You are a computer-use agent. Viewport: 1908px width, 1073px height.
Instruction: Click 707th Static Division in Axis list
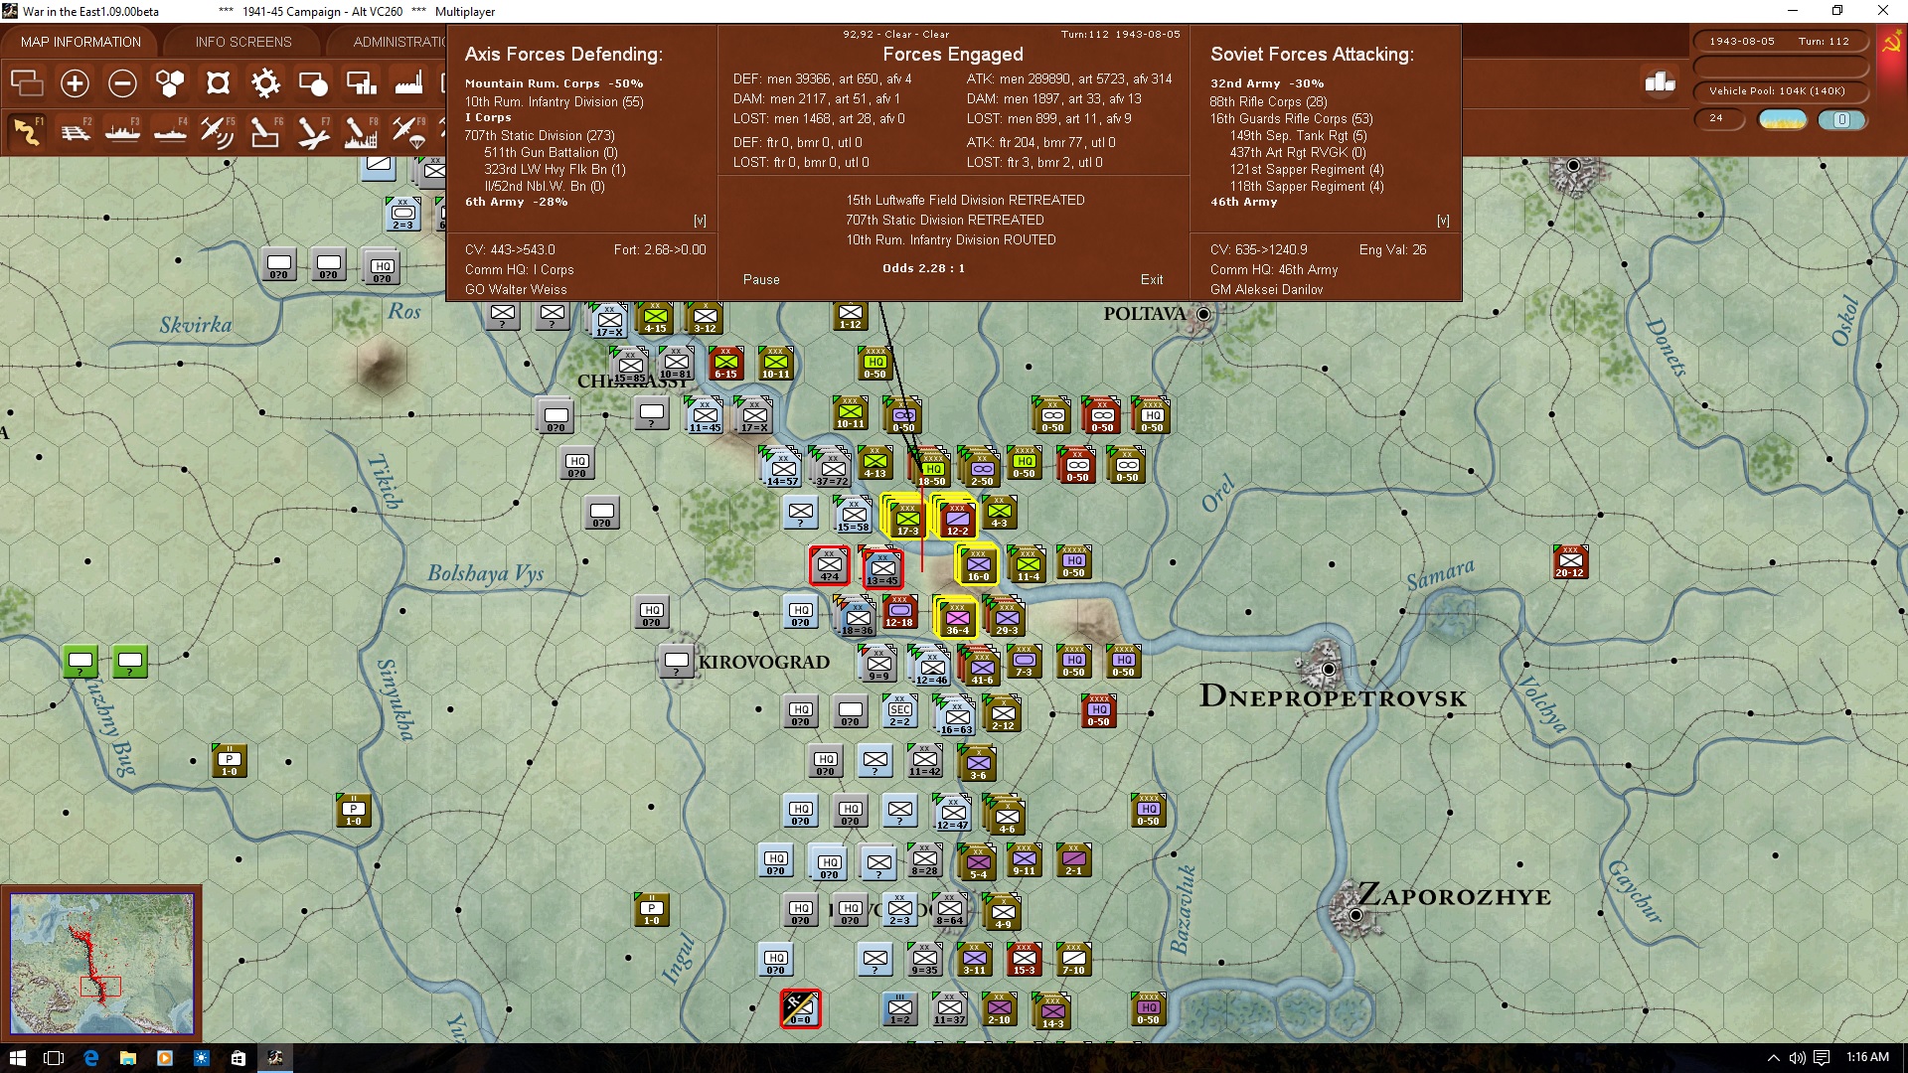tap(540, 135)
